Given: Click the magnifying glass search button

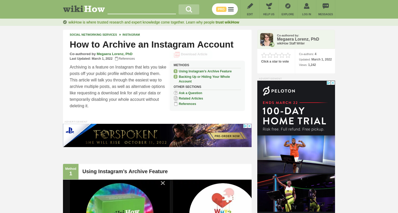Looking at the screenshot, I should [x=189, y=9].
